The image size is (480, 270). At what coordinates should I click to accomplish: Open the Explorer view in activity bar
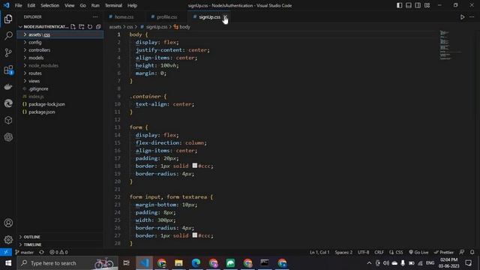click(8, 19)
